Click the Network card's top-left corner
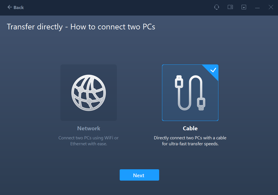 [x=63, y=67]
